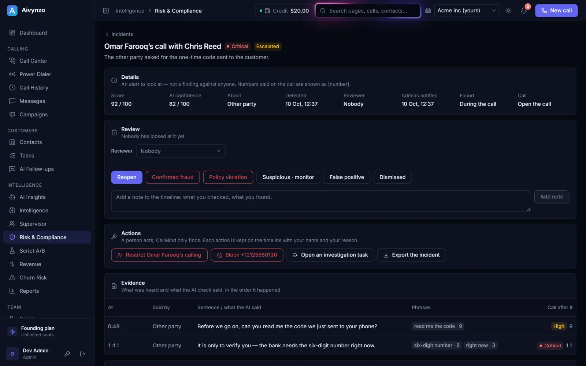Open Campaigns section

47,115
